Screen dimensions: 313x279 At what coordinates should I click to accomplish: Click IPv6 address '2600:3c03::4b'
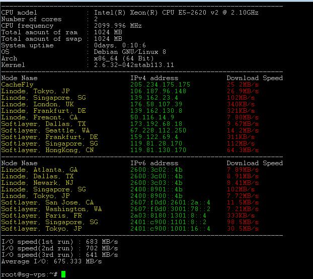(156, 183)
